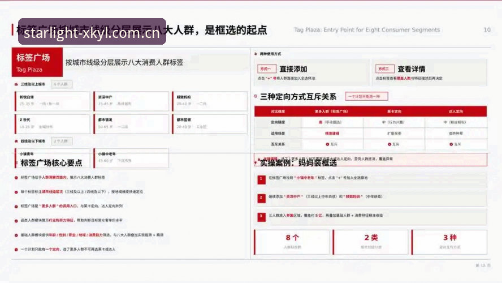
Task: Click the 方式二 tag badge
Action: (x=384, y=69)
